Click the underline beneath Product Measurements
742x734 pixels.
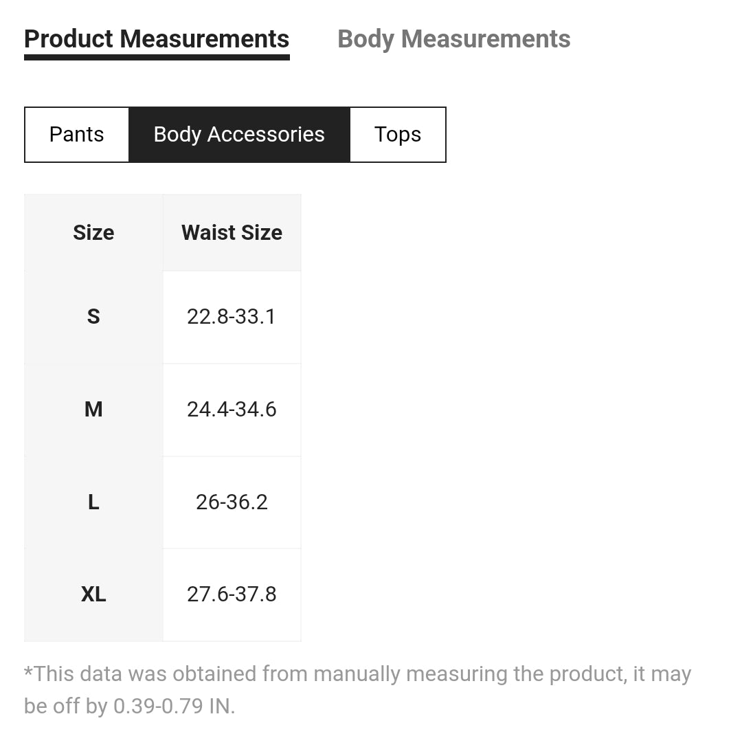coord(157,57)
